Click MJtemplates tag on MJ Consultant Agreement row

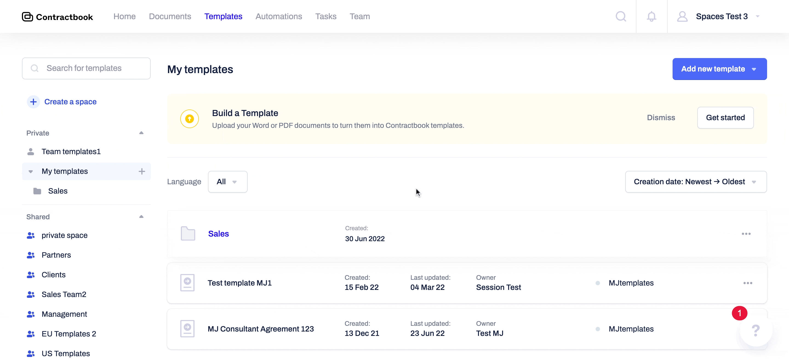631,329
